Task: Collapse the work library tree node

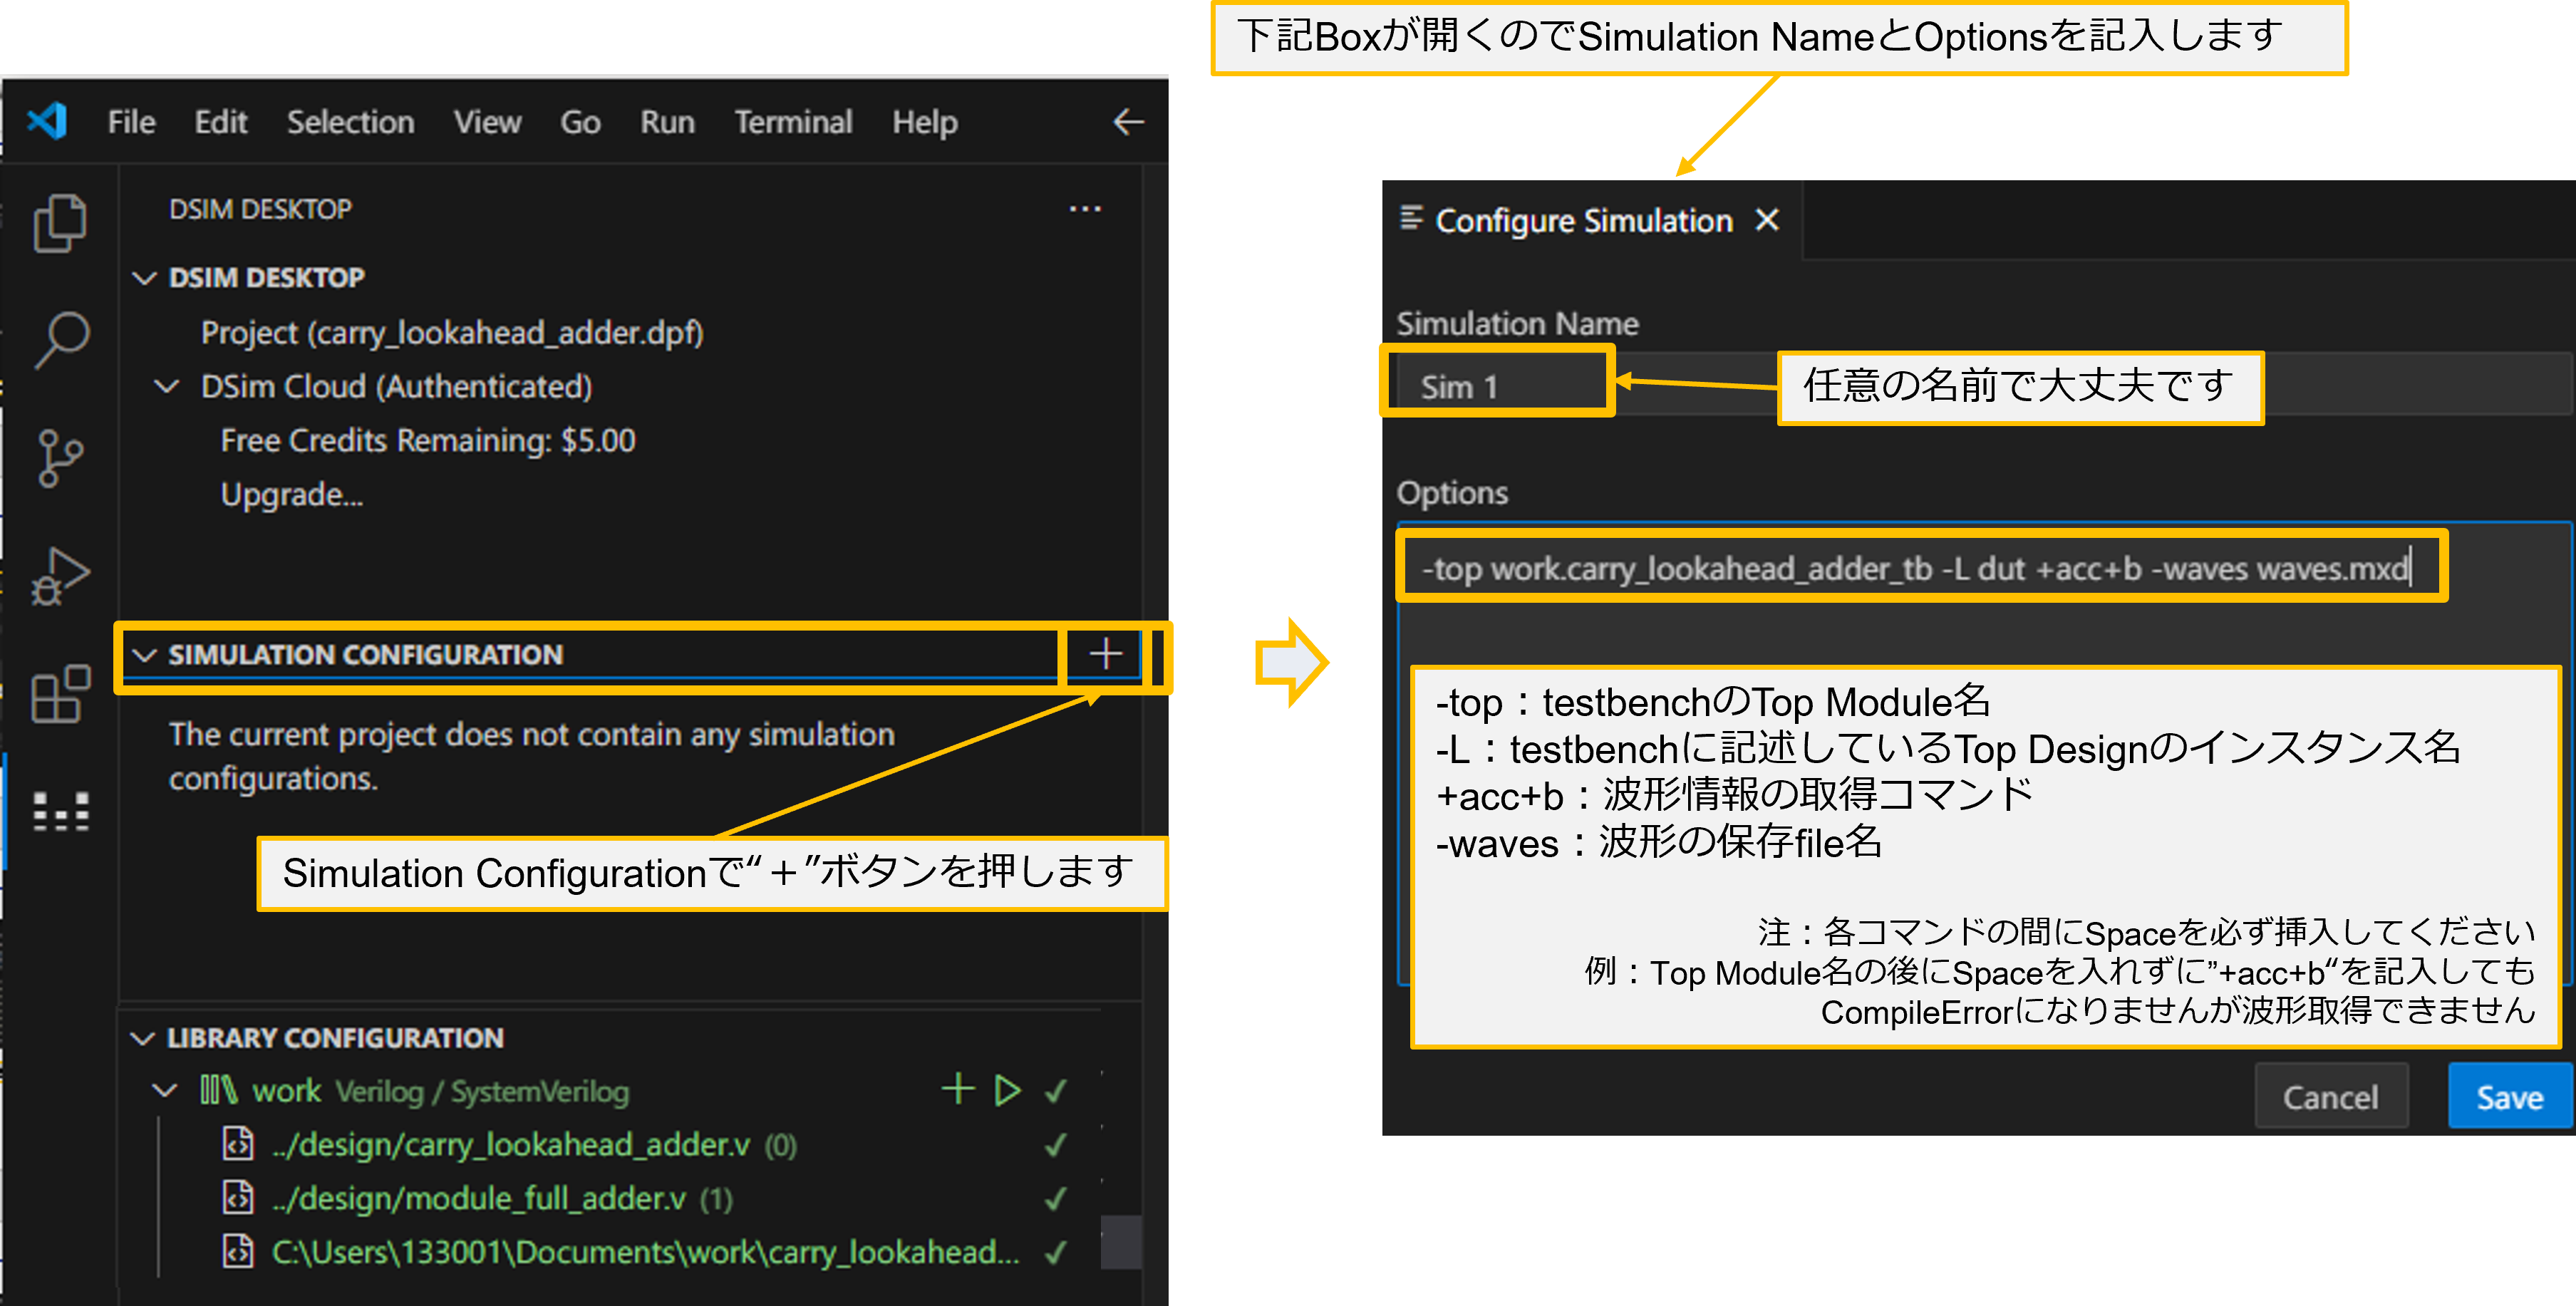Action: pos(165,1090)
